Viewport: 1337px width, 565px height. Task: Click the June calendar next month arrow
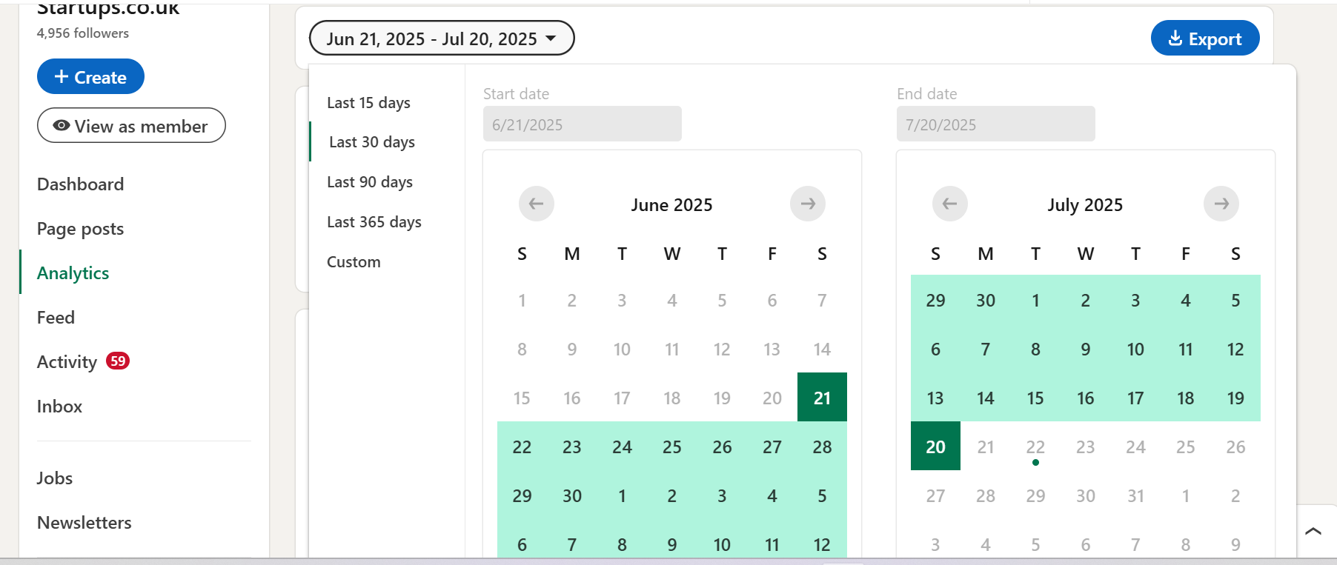pos(807,204)
